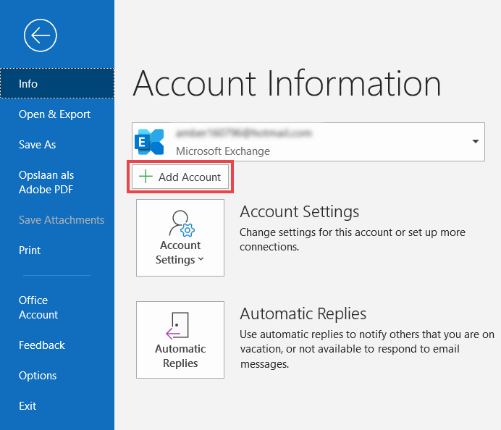Screen dimensions: 501x430
Task: Go to the Print page
Action: pos(30,250)
